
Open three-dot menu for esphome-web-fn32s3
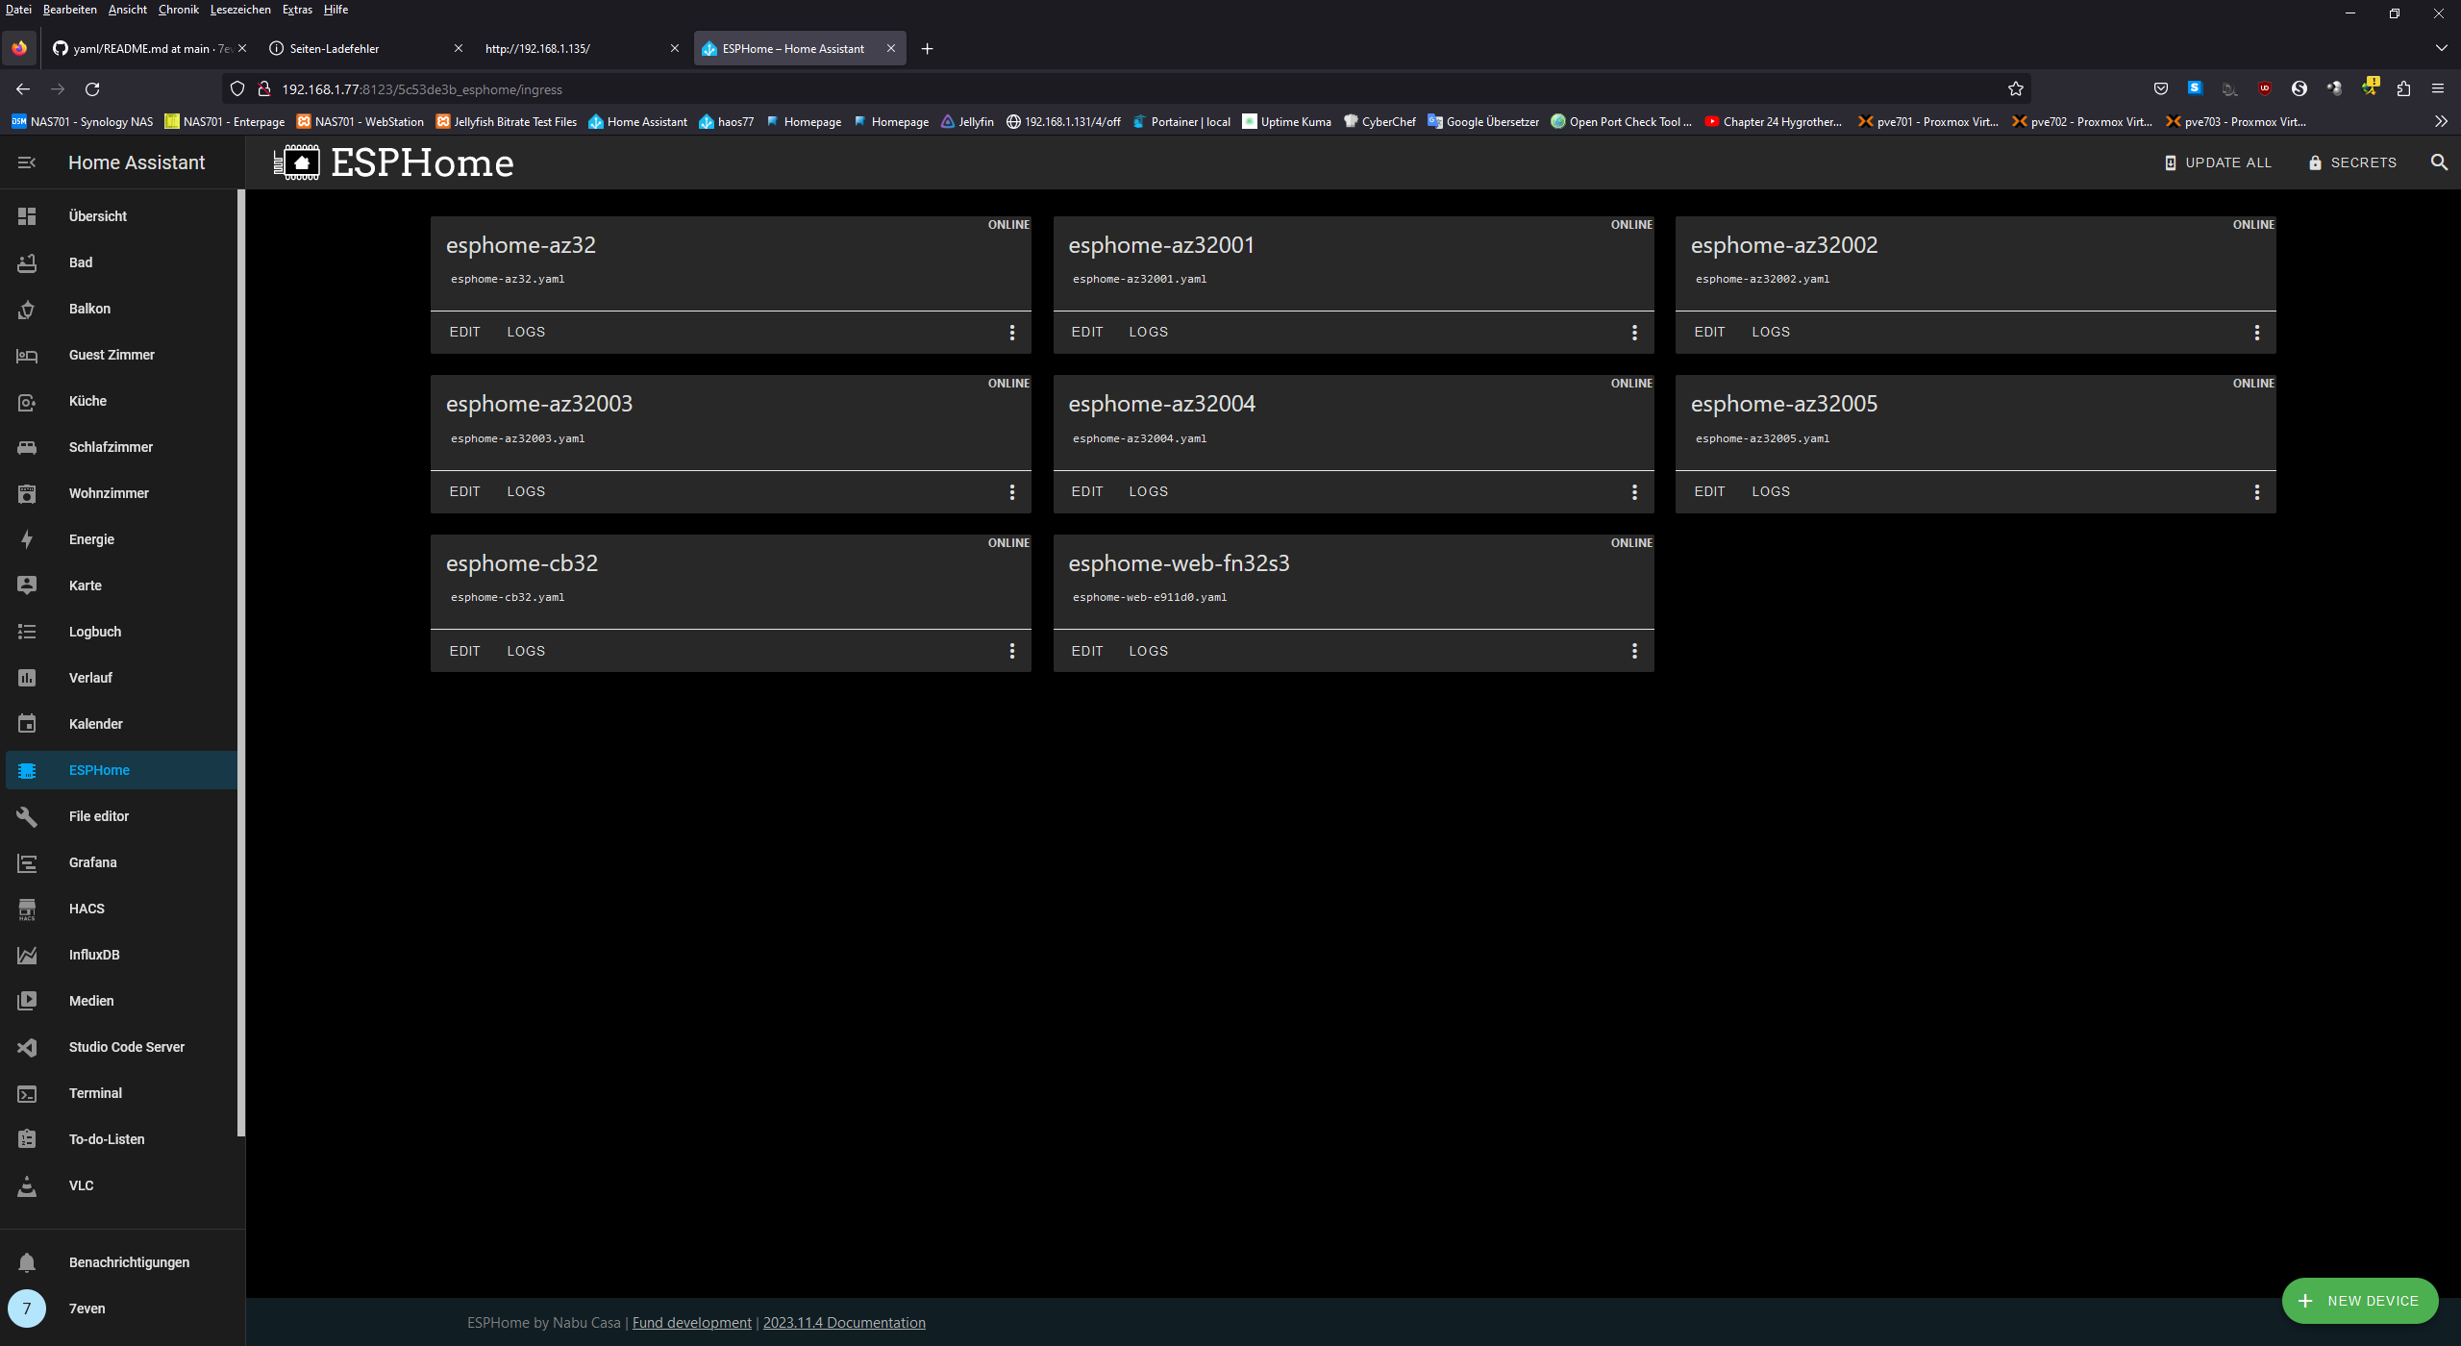1634,652
